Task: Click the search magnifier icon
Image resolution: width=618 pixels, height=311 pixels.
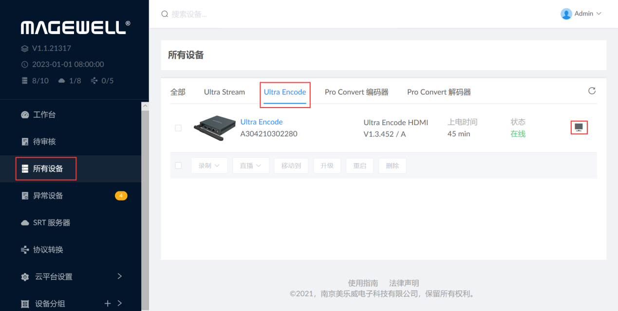Action: [x=165, y=14]
